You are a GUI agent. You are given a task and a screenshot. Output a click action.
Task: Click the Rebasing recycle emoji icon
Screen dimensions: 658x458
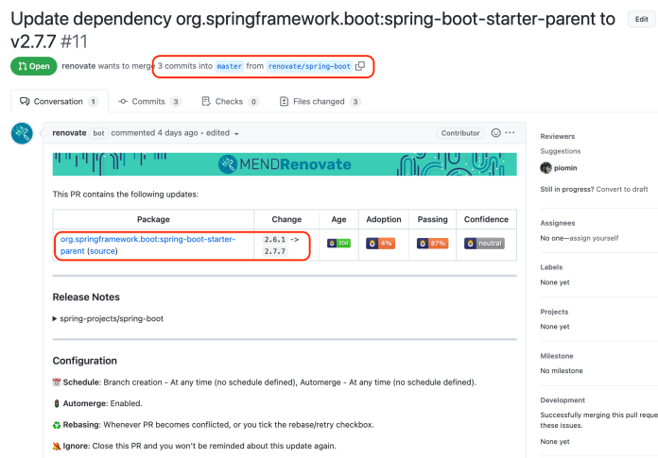click(57, 425)
